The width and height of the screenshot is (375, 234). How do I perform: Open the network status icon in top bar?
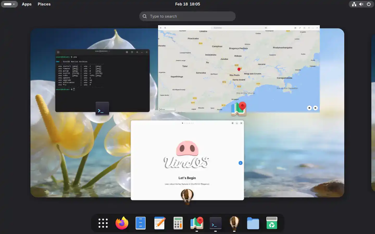[x=354, y=4]
